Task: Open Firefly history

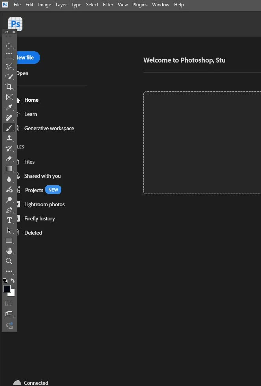Action: point(39,218)
